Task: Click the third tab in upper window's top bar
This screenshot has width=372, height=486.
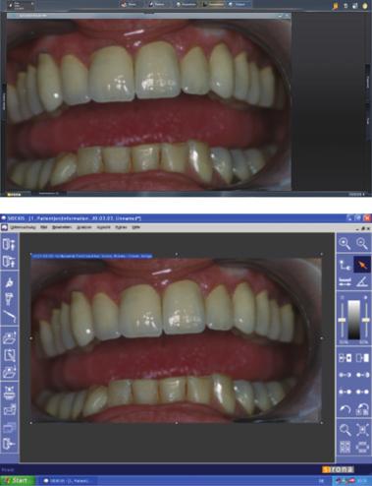Action: [x=186, y=4]
